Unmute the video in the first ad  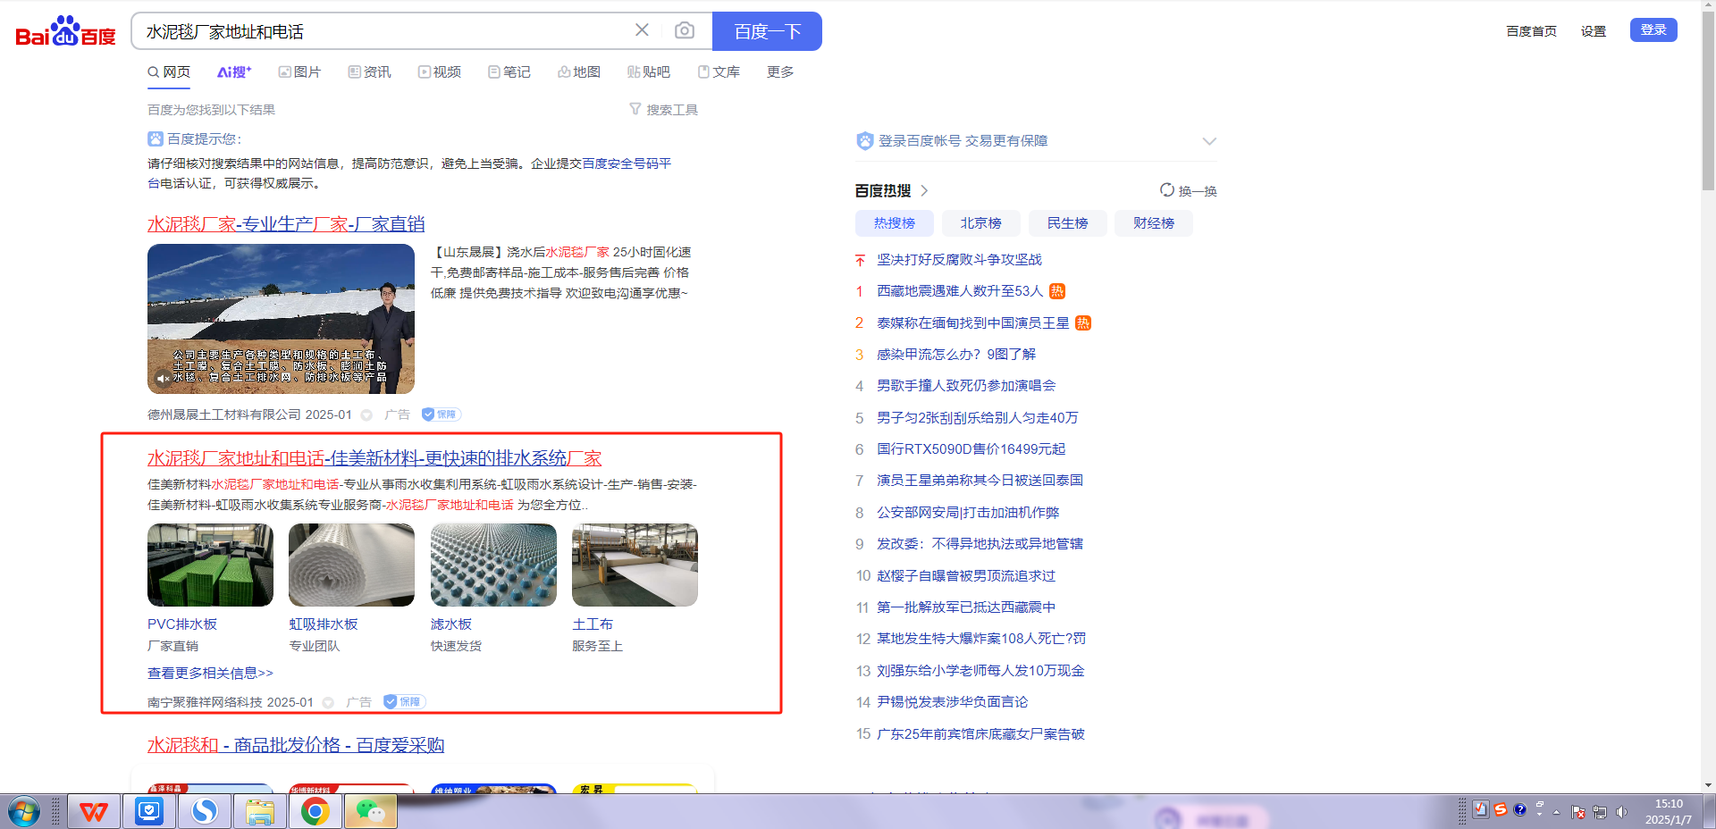click(x=163, y=379)
